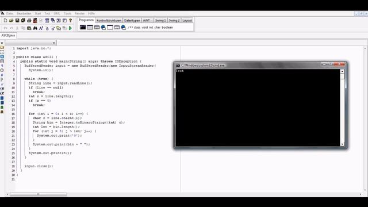Click the New file blank page icon
The height and width of the screenshot is (207, 368).
[5, 21]
